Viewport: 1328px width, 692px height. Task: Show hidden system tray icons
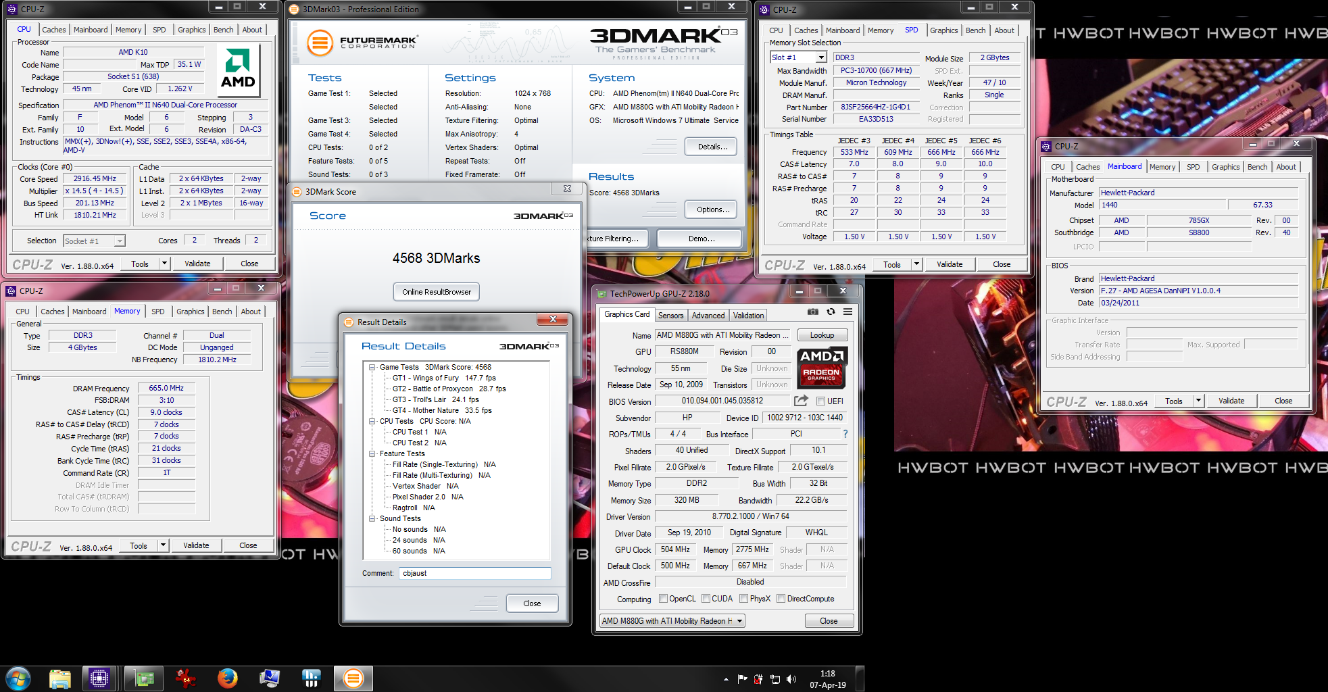pyautogui.click(x=726, y=679)
